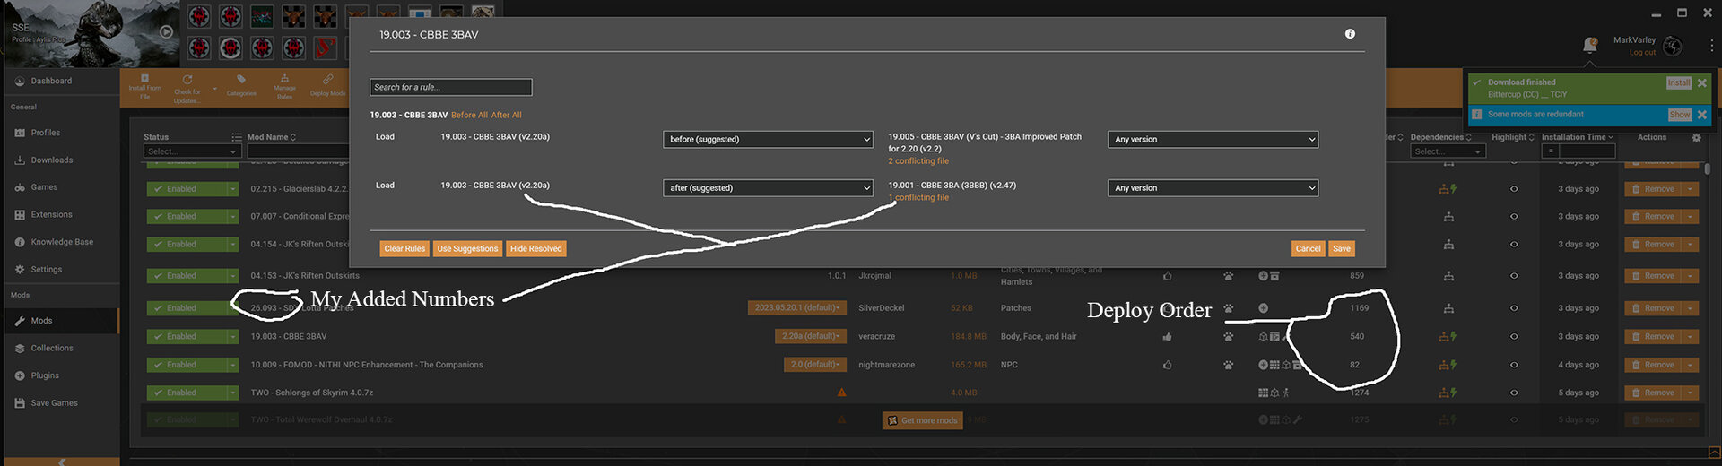Click the Use Suggestions button
Viewport: 1722px width, 466px height.
[x=467, y=249]
